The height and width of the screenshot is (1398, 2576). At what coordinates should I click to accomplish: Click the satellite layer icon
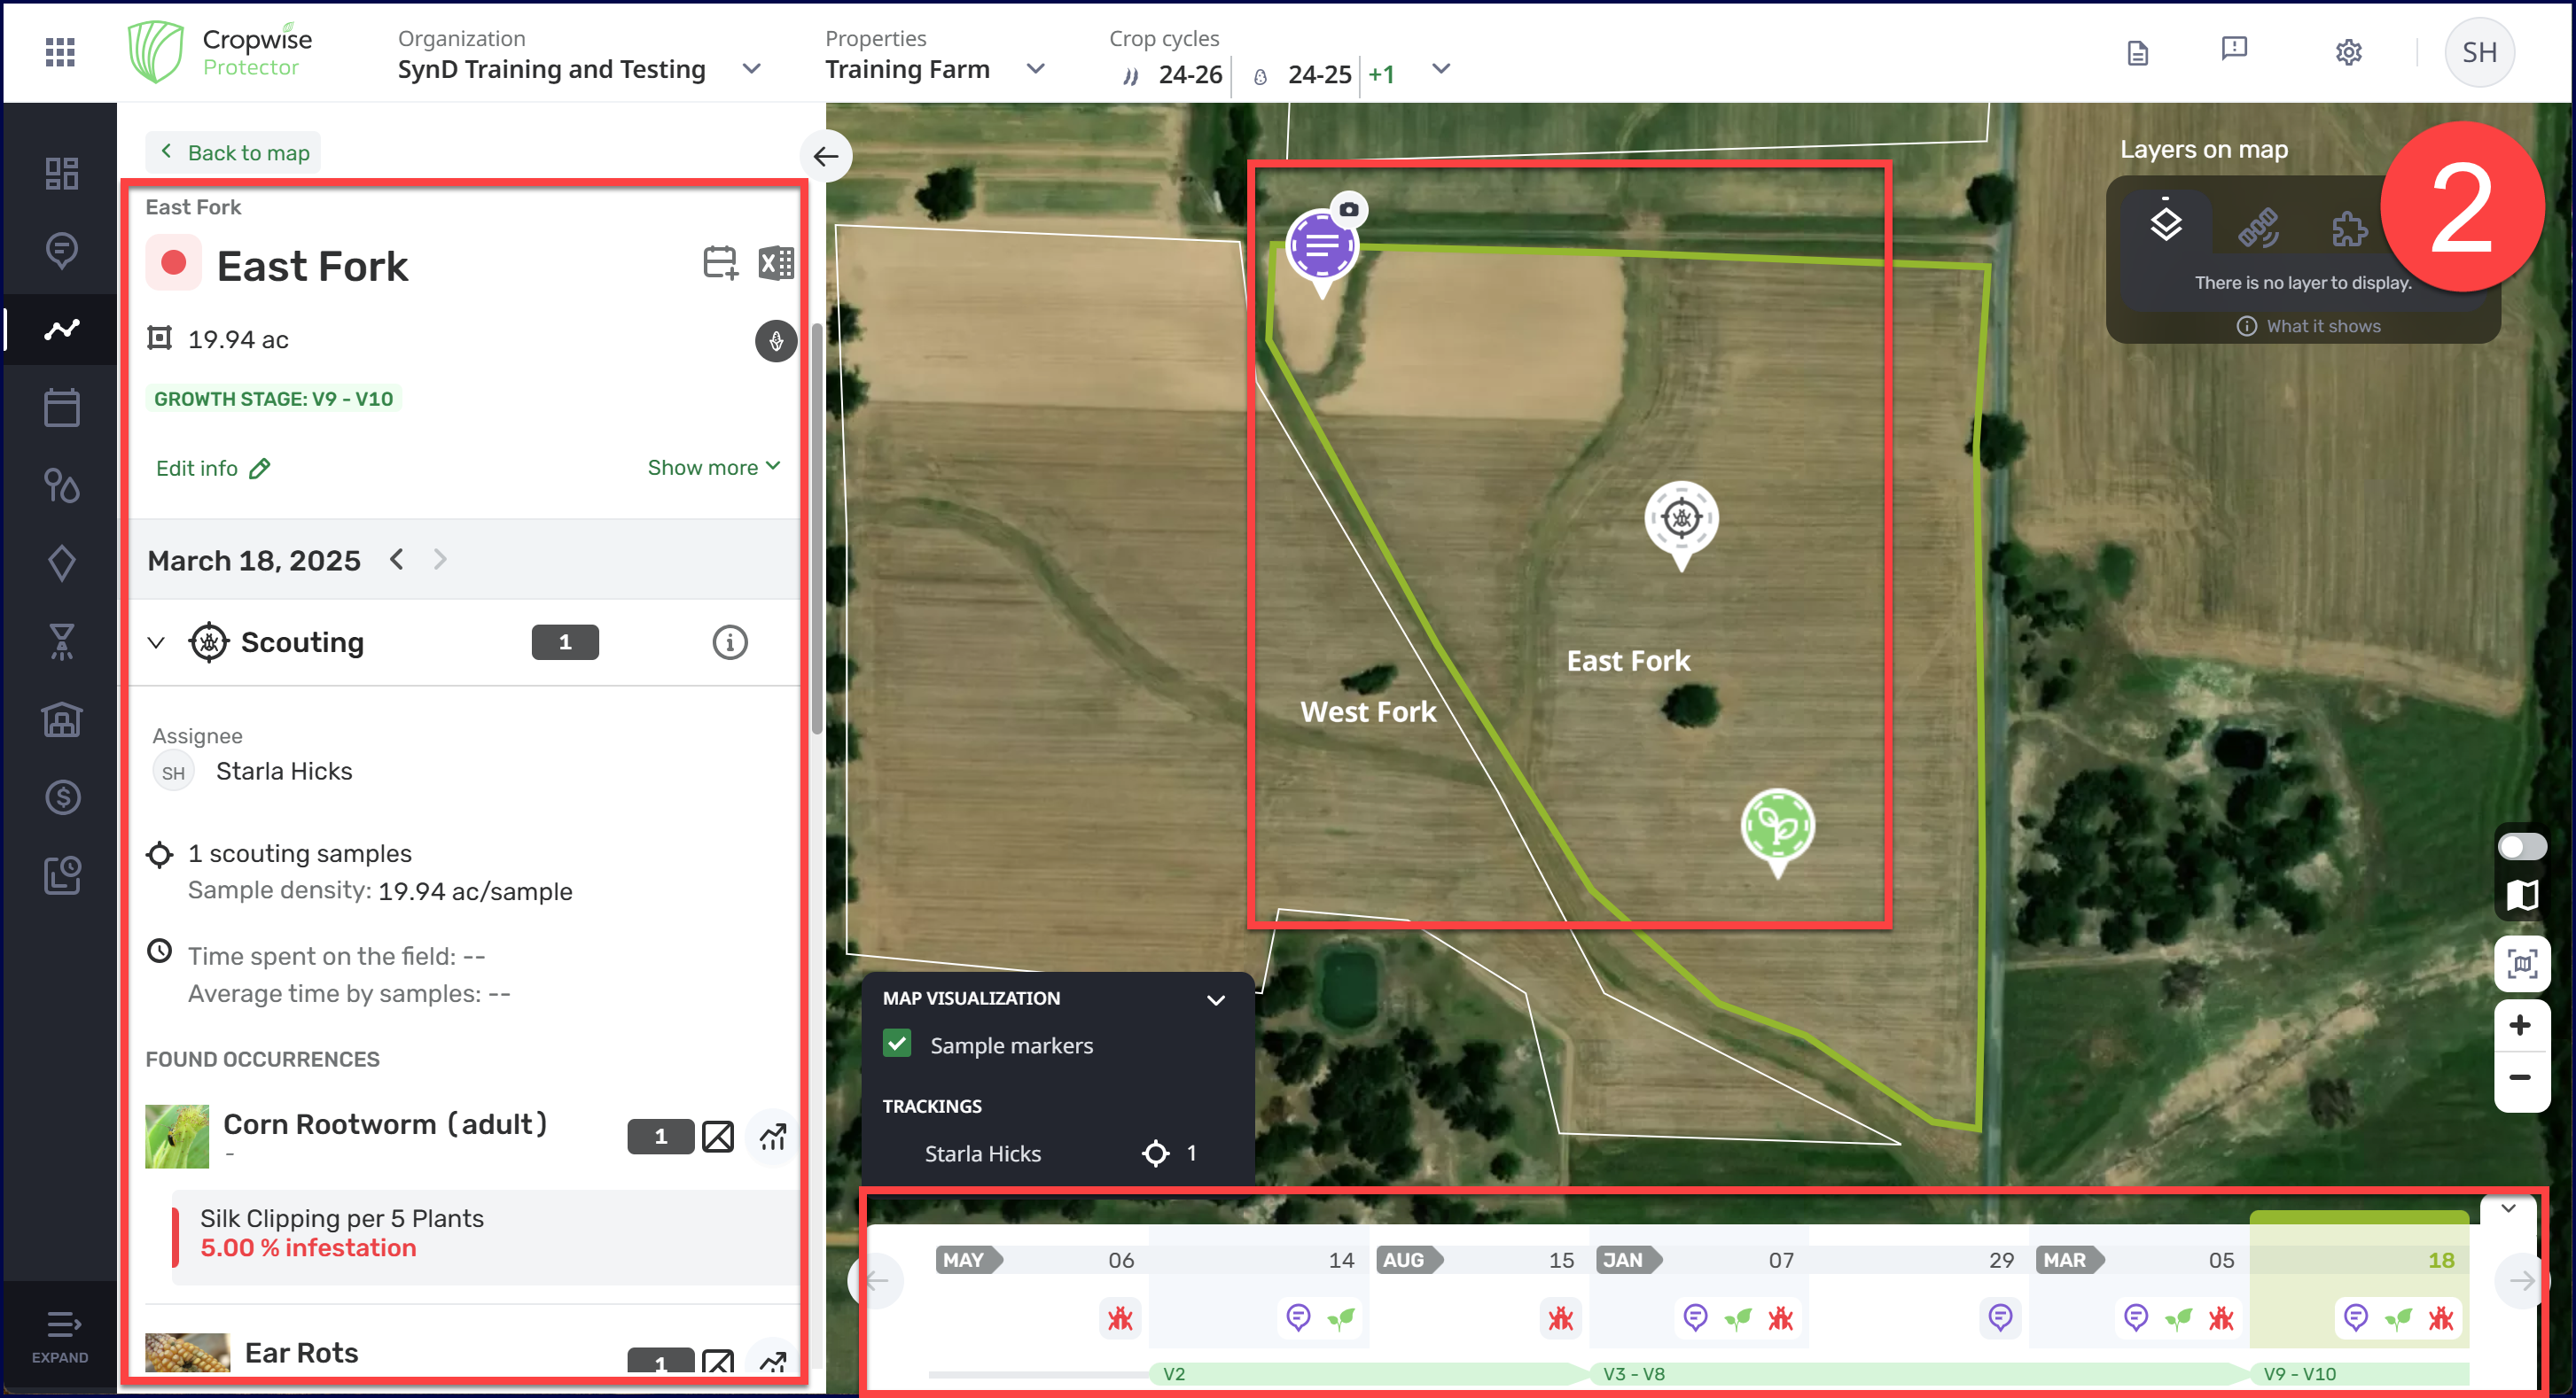click(2257, 228)
